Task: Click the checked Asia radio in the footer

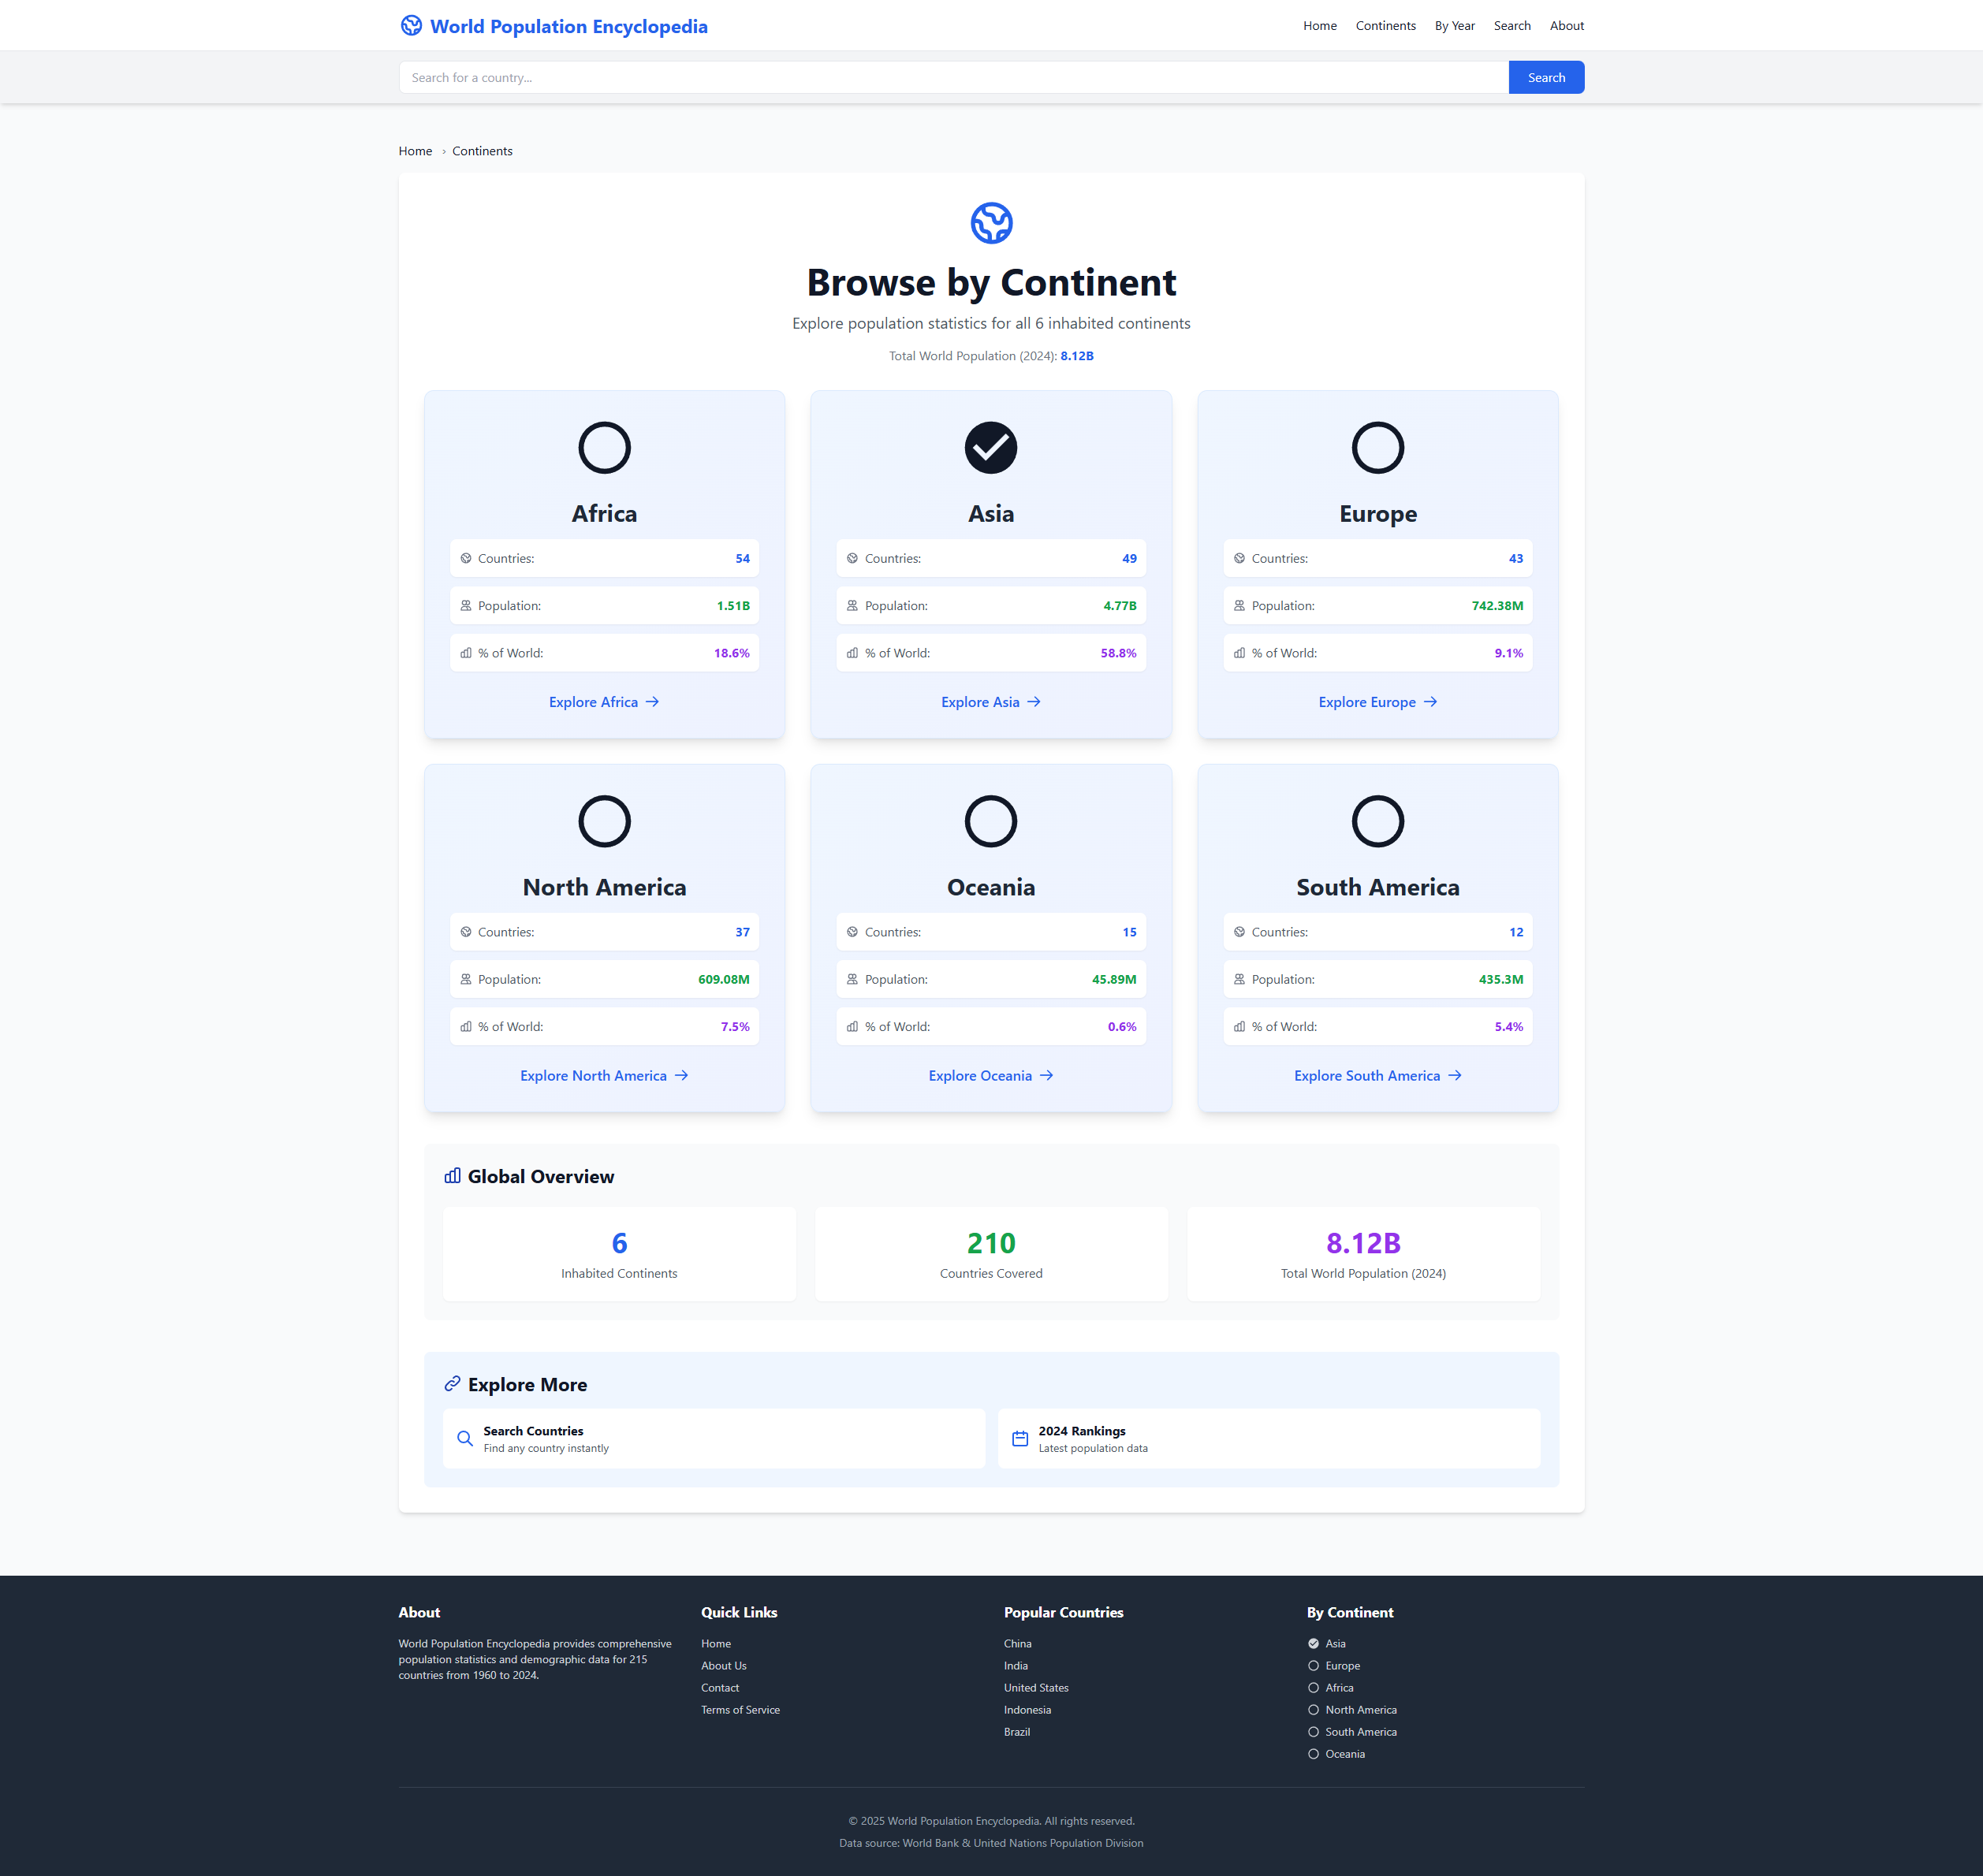Action: [1313, 1644]
